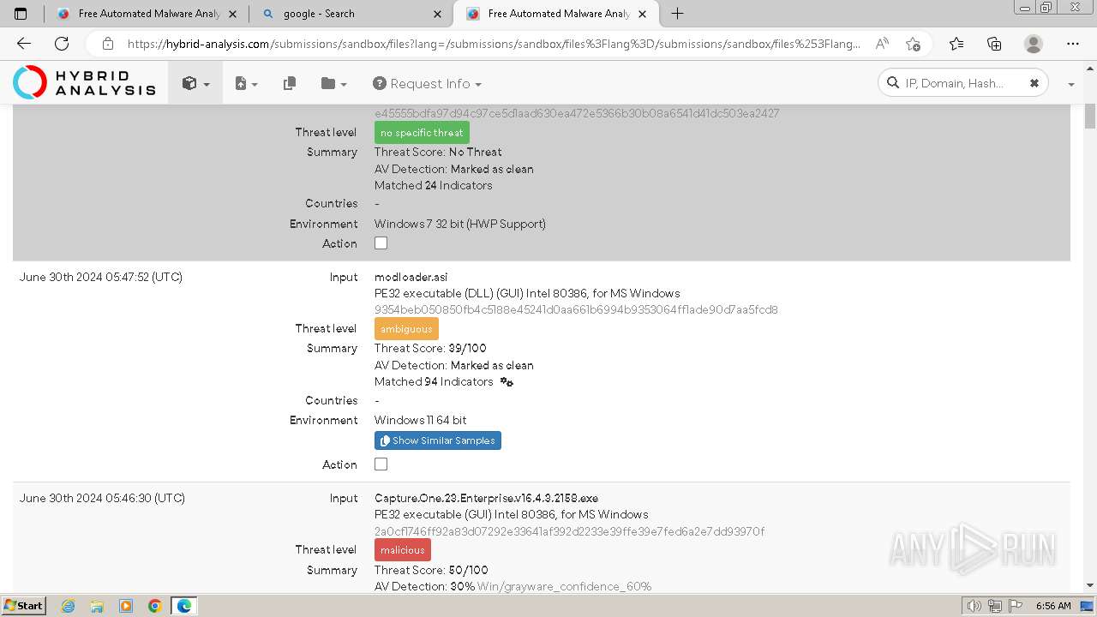1097x617 pixels.
Task: Expand the dropdown arrow beside search box
Action: [1071, 84]
